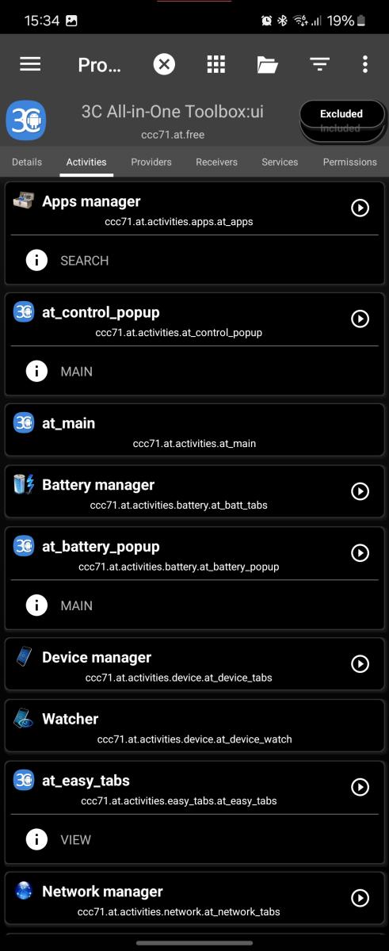The height and width of the screenshot is (951, 389).
Task: Tap the 3C All-in-One Toolbox app icon
Action: [x=26, y=121]
